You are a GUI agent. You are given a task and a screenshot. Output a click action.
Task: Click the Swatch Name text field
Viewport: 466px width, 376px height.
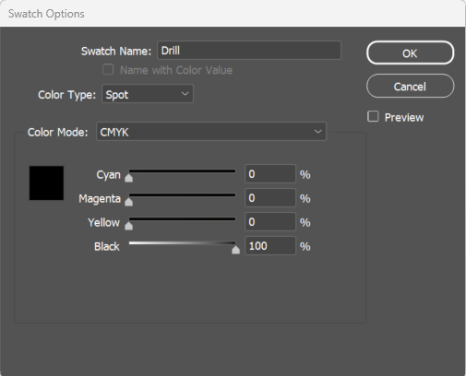pos(249,51)
